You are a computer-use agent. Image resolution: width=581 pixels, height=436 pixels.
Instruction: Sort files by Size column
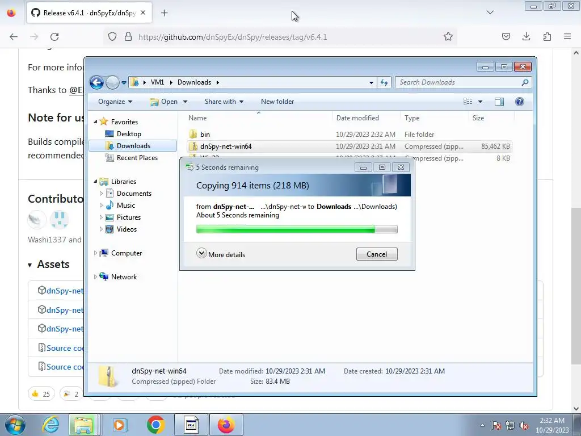coord(492,118)
